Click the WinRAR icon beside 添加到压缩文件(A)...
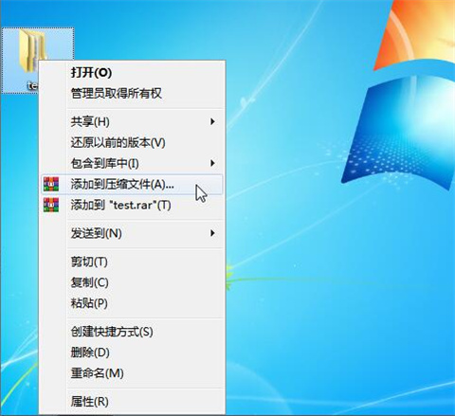This screenshot has width=455, height=416. coord(51,184)
